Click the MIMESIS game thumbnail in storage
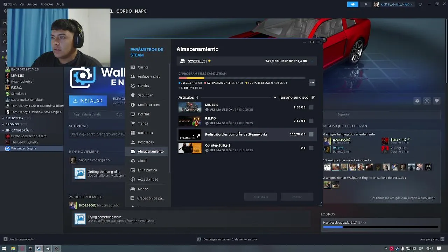The image size is (448, 252). pyautogui.click(x=190, y=107)
